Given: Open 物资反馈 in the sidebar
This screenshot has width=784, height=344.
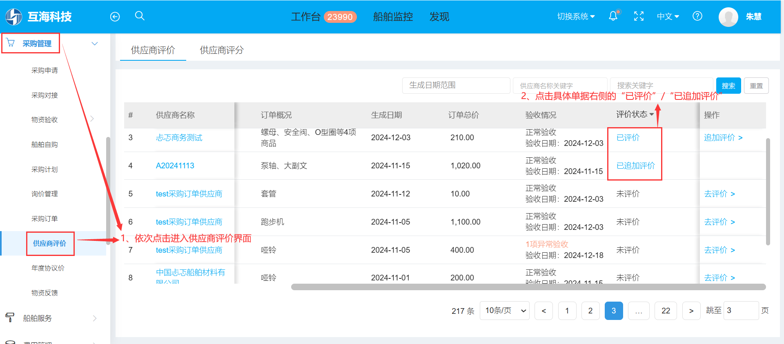Looking at the screenshot, I should (x=45, y=293).
